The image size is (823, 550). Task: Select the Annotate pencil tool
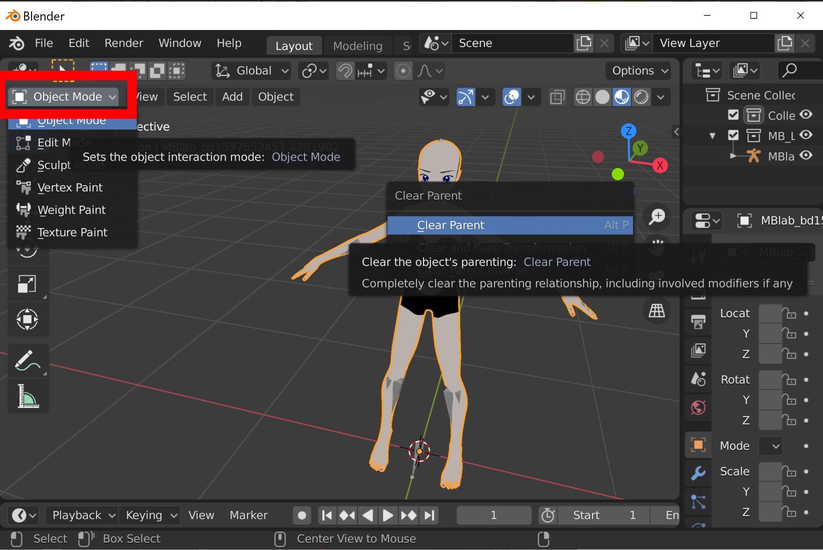tap(27, 360)
